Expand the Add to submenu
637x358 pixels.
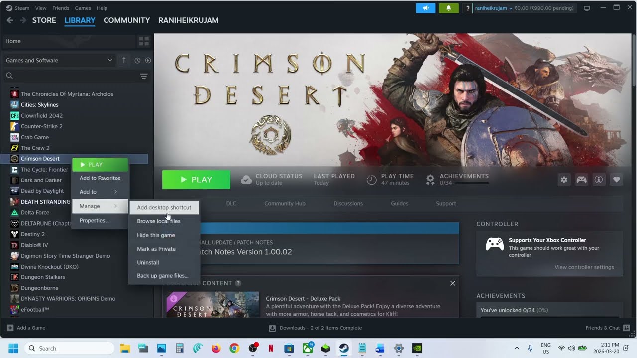click(100, 192)
